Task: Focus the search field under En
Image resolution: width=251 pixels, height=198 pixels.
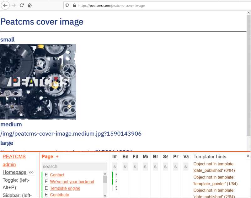Action: [125, 167]
